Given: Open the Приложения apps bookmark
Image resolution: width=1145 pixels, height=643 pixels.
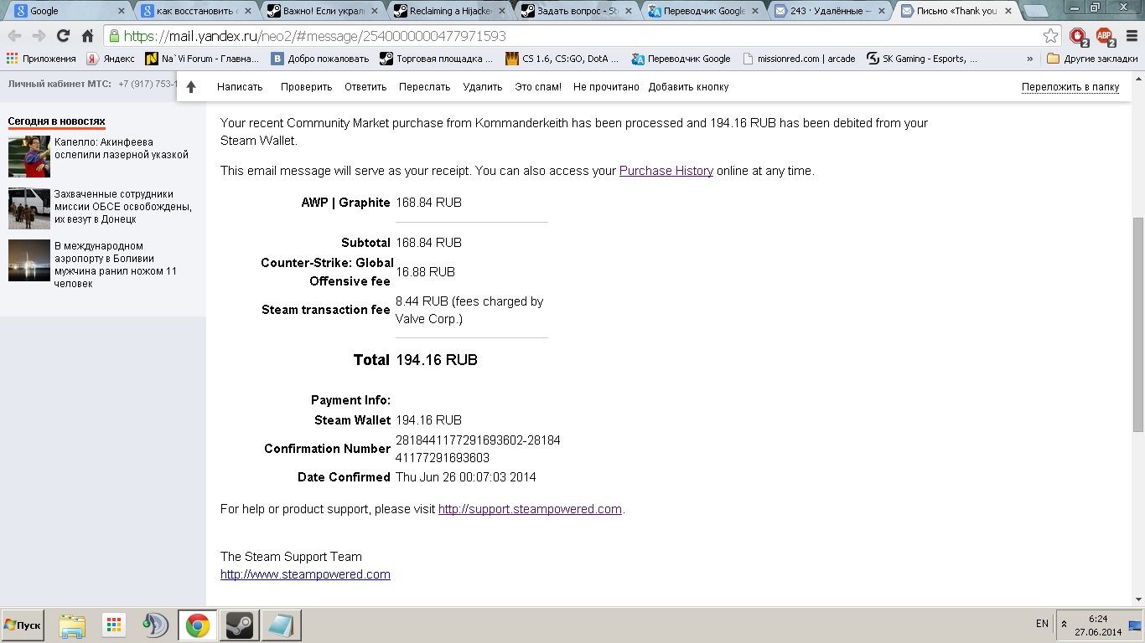Looking at the screenshot, I should tap(41, 59).
